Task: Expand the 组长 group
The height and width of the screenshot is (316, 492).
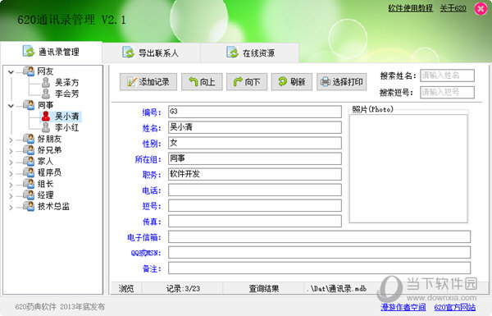Action: coord(11,185)
